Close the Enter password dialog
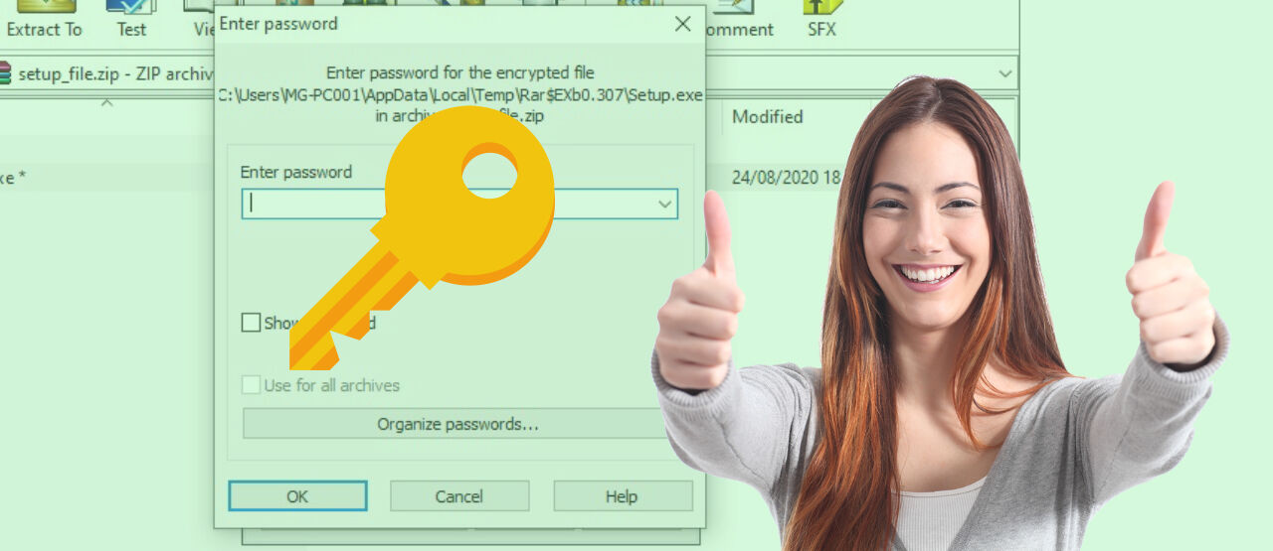Viewport: 1273px width, 551px height. tap(682, 24)
